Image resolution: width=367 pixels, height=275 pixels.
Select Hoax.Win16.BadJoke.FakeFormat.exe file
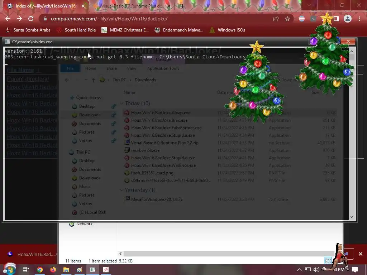point(166,128)
